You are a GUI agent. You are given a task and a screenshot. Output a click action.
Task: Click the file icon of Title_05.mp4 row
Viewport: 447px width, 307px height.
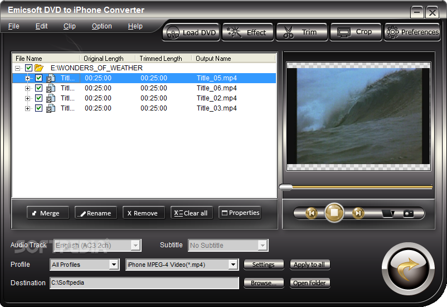pos(51,78)
